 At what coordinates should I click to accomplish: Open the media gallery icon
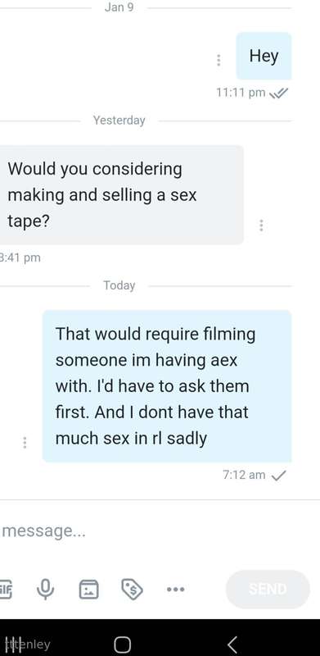89,590
